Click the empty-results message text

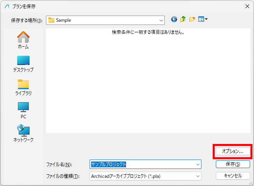(148, 32)
